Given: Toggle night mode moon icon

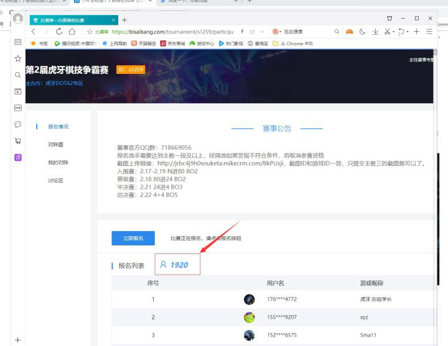Looking at the screenshot, I should [363, 31].
